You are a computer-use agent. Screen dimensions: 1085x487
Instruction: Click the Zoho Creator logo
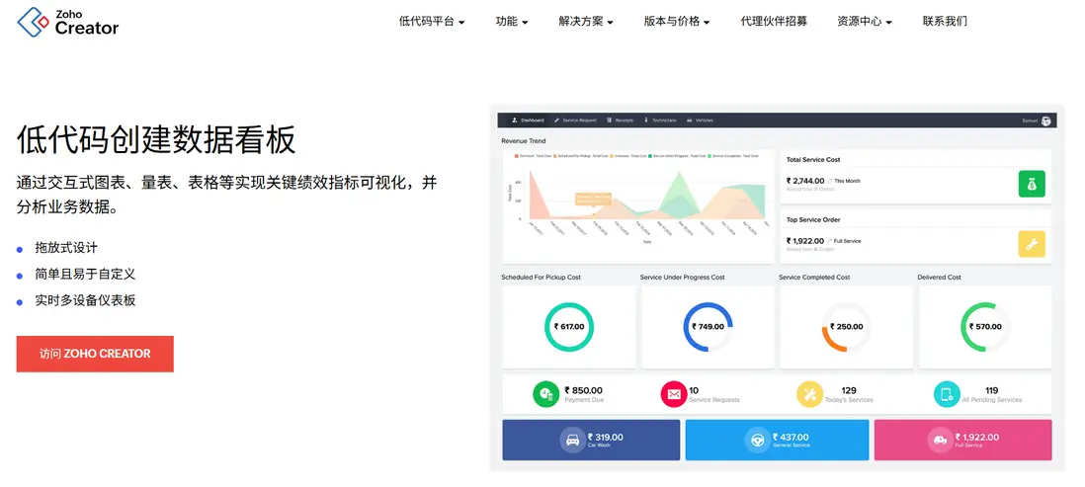[x=68, y=22]
